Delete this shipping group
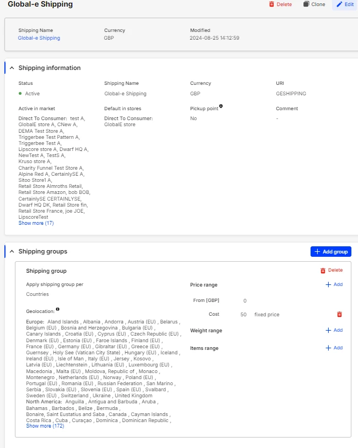 332,270
